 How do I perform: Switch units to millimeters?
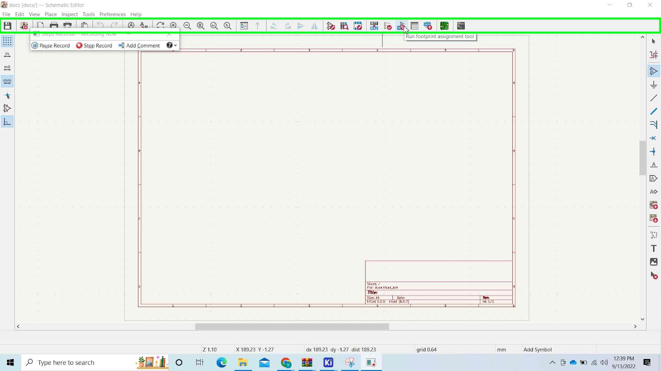point(7,81)
